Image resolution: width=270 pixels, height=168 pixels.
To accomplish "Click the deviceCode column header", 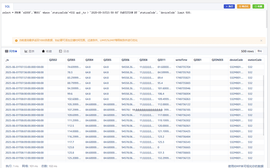I will pyautogui.click(x=236, y=60).
